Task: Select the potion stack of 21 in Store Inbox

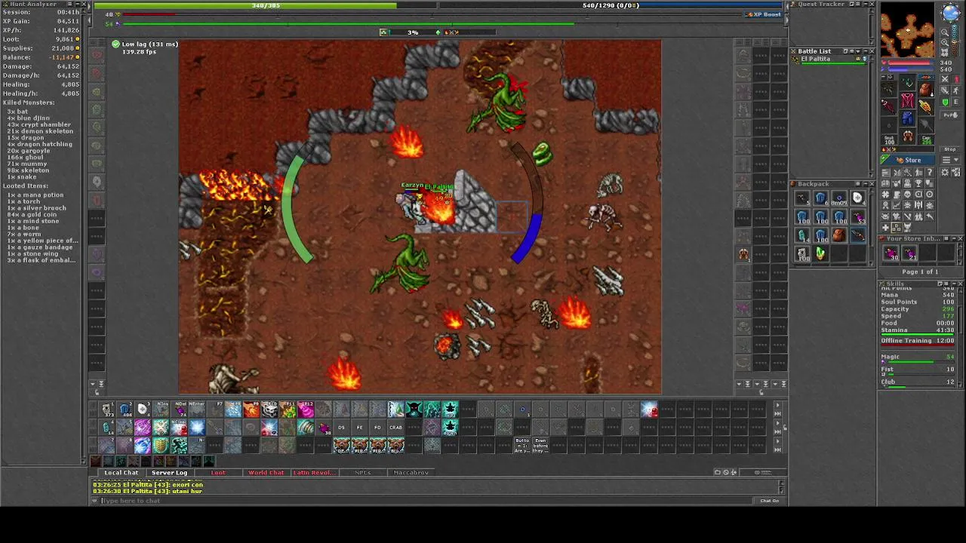Action: point(909,253)
